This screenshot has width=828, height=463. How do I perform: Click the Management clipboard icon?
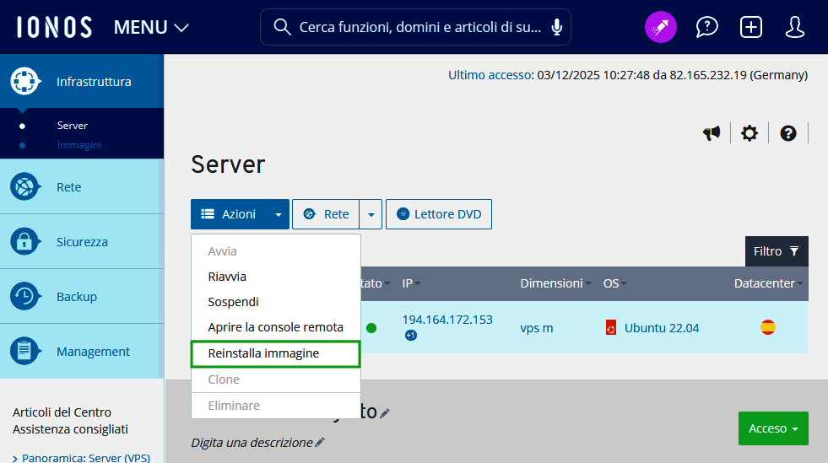pos(24,351)
